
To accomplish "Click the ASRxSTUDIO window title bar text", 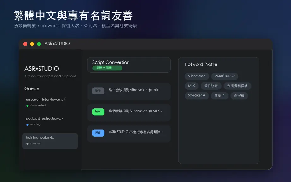I will [x=57, y=44].
